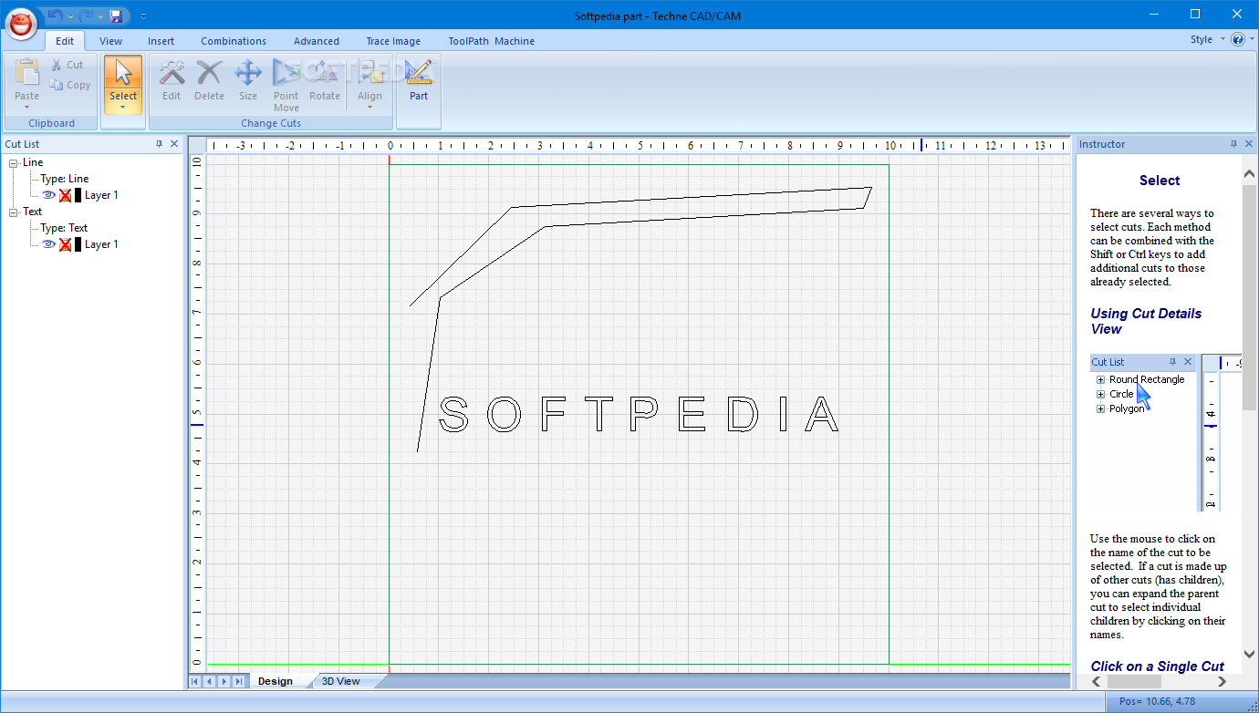
Task: Click the SOFTPEDIA text object on canvas
Action: (x=639, y=415)
